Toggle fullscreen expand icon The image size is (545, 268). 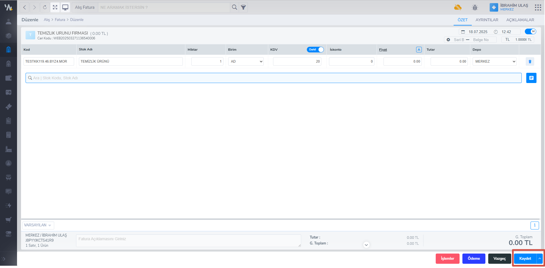[55, 7]
